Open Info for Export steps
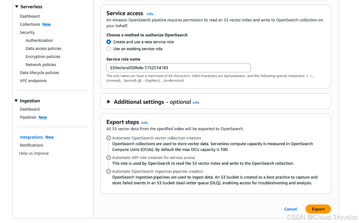Image resolution: width=359 pixels, height=223 pixels. pyautogui.click(x=145, y=123)
